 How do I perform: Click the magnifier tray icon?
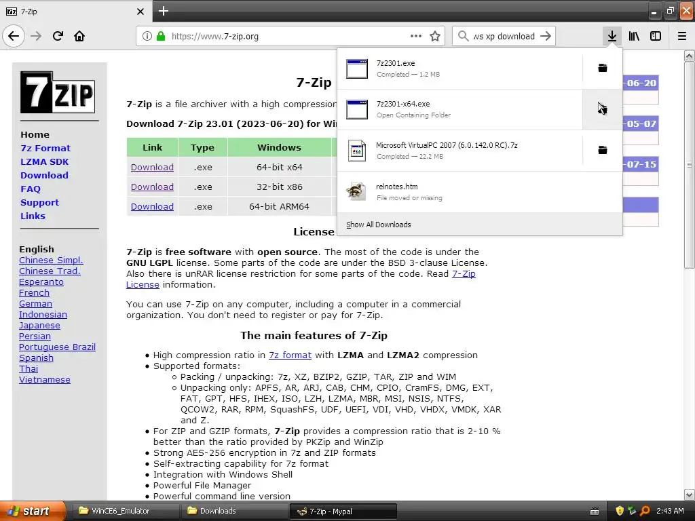645,511
